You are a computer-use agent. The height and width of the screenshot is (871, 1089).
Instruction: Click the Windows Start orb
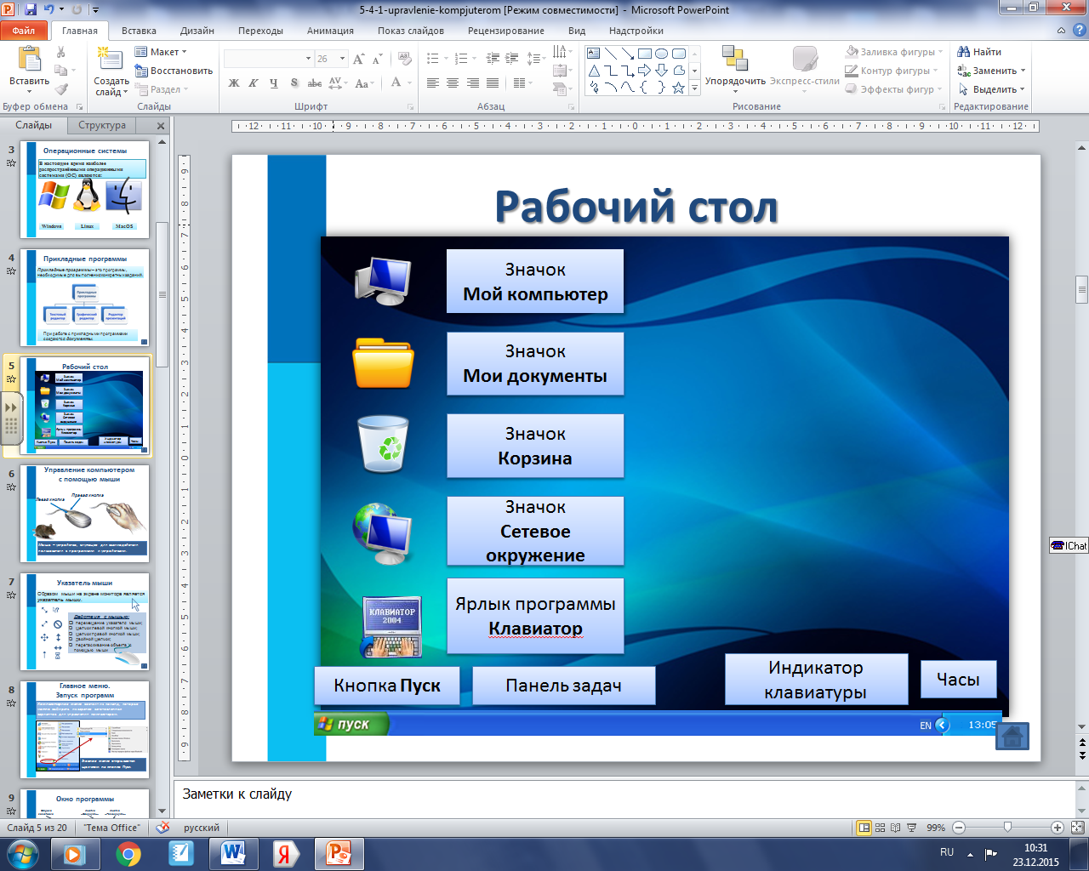[22, 854]
